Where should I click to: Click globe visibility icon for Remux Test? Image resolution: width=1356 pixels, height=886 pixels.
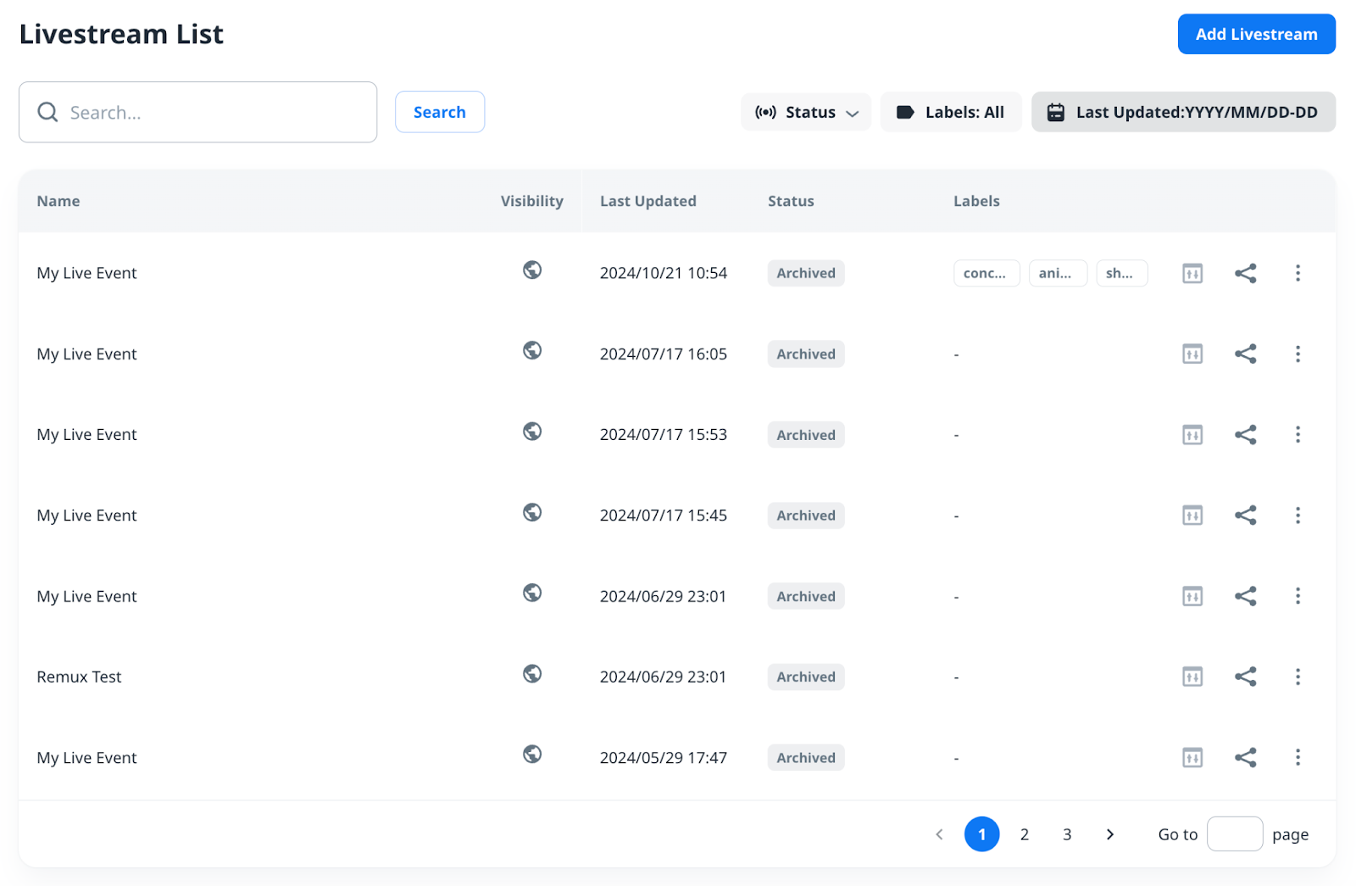point(532,673)
